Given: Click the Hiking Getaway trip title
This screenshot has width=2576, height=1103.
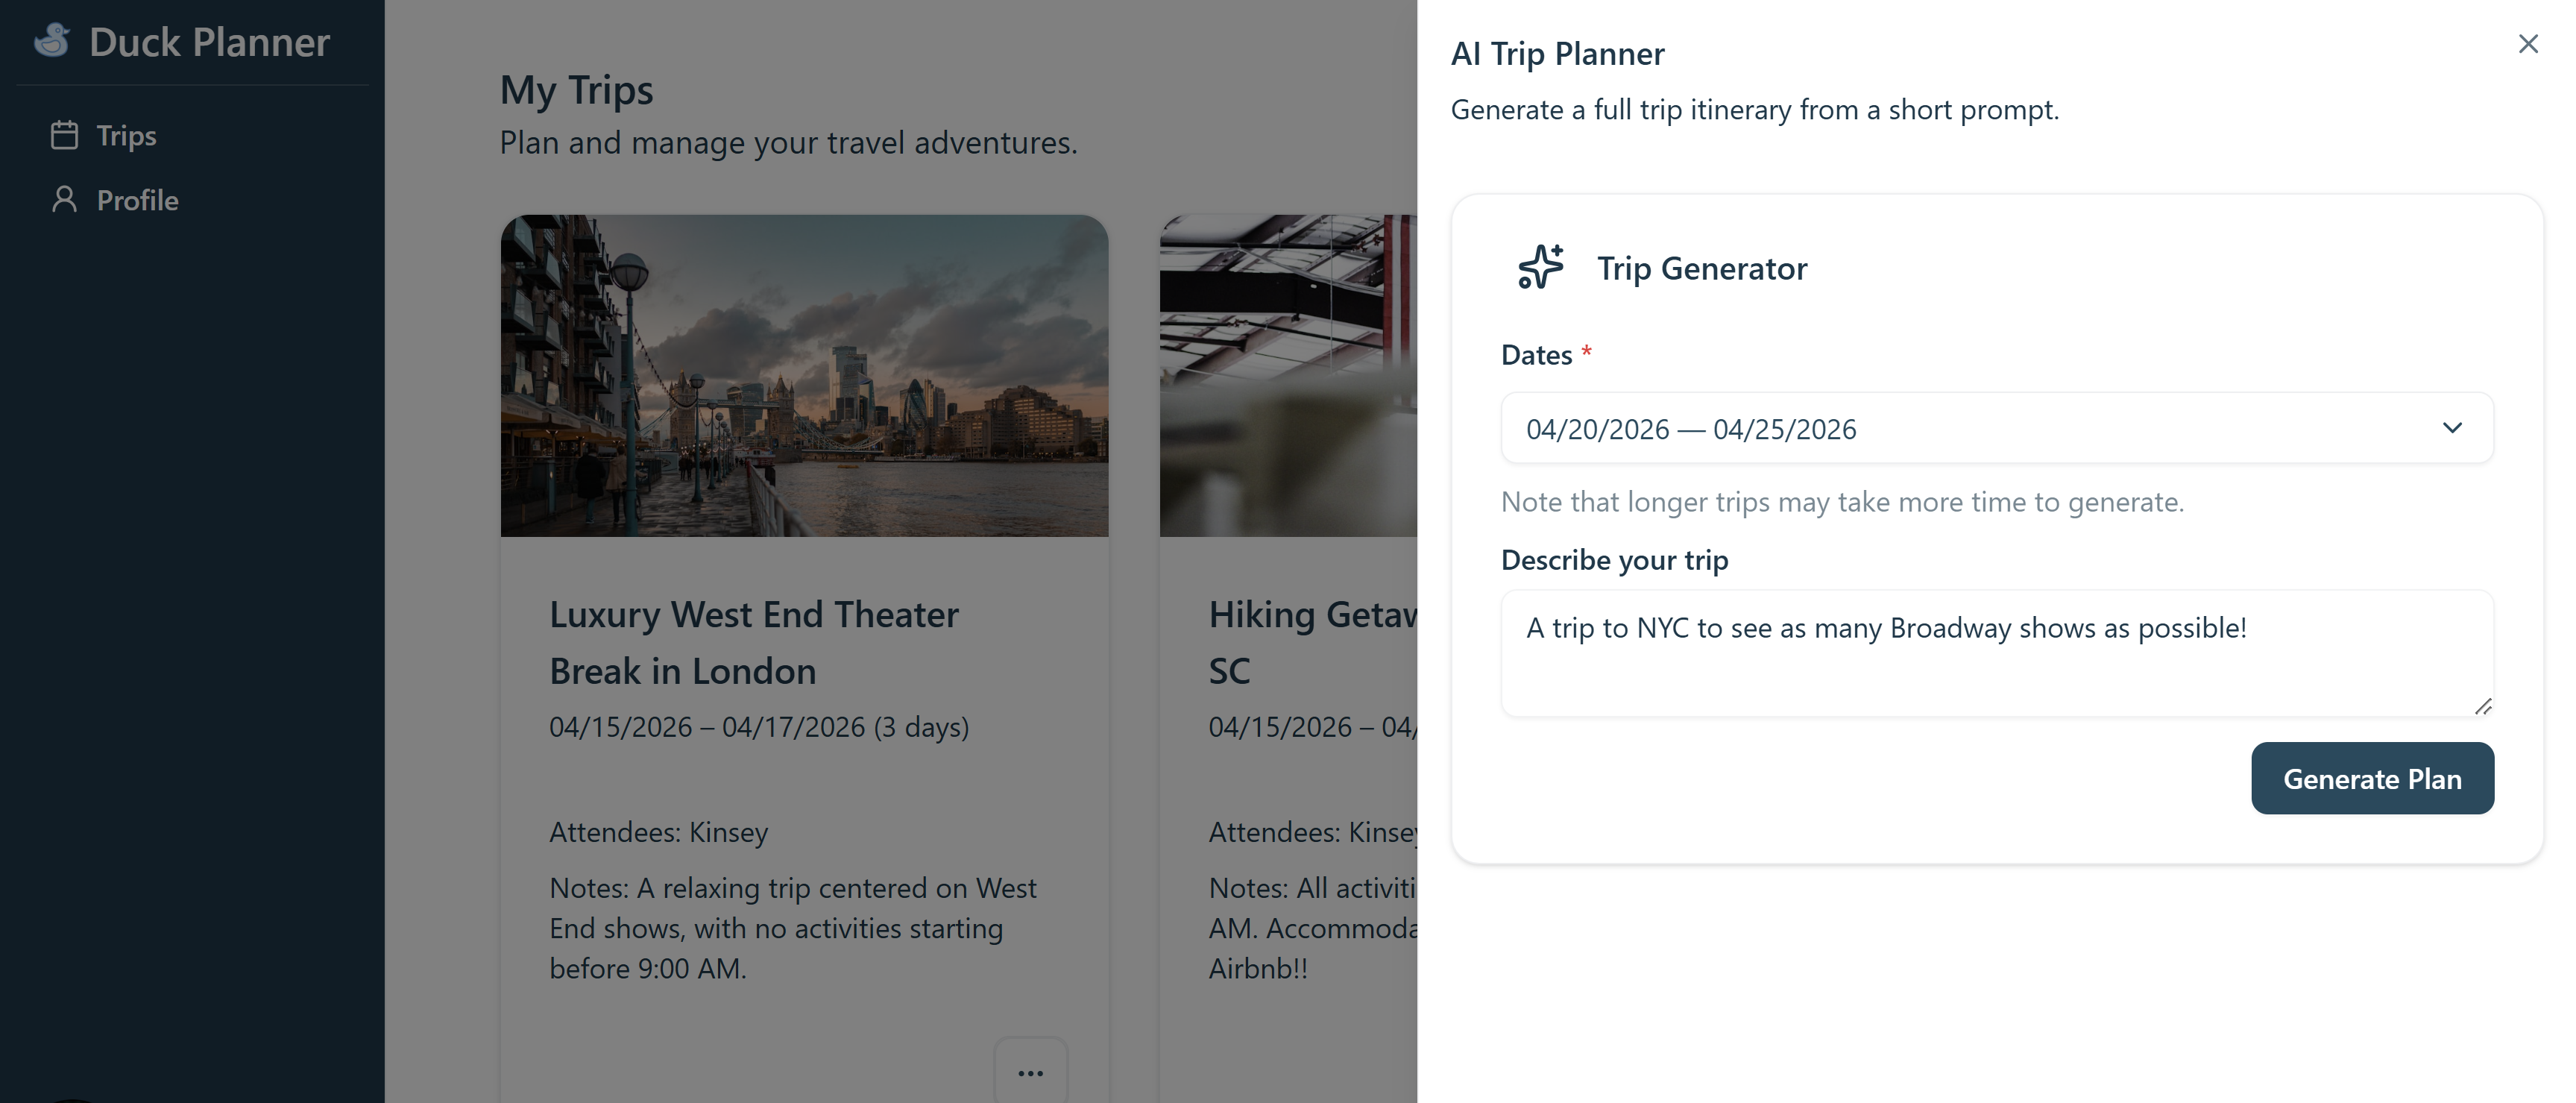Looking at the screenshot, I should click(x=1312, y=642).
